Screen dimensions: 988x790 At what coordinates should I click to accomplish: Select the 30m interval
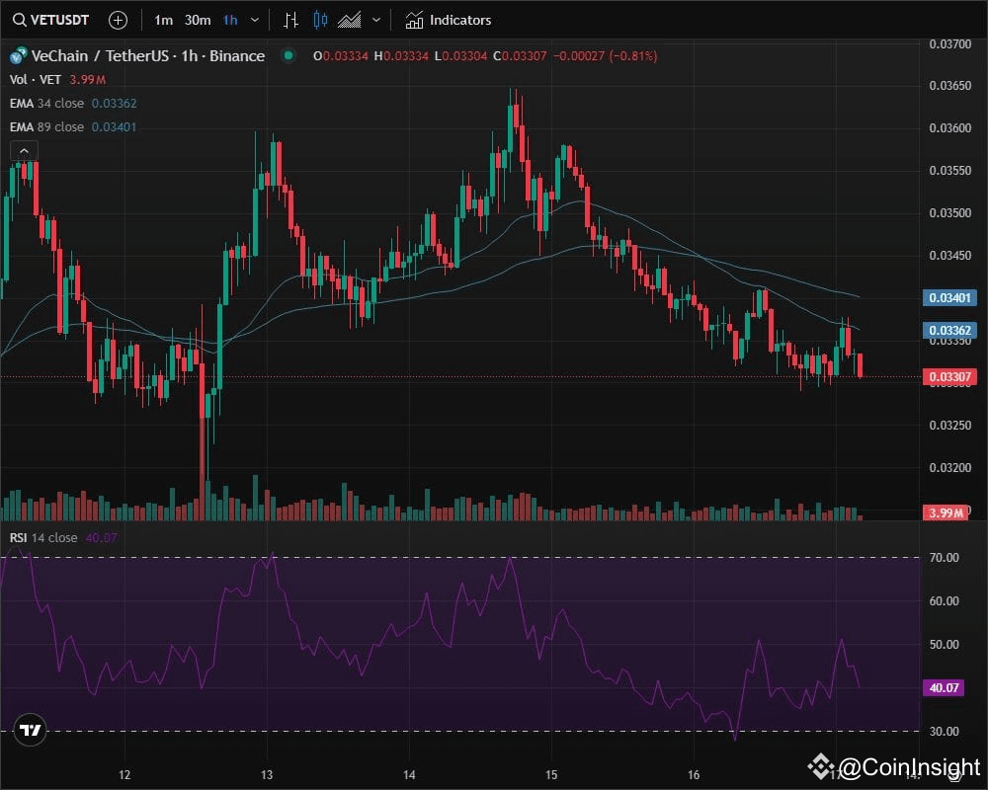pos(197,20)
